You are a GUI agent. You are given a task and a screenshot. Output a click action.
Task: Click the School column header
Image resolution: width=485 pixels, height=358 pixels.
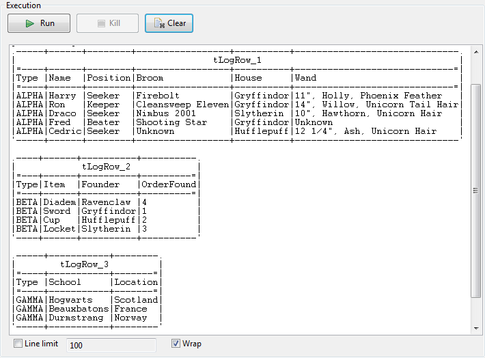coord(65,282)
